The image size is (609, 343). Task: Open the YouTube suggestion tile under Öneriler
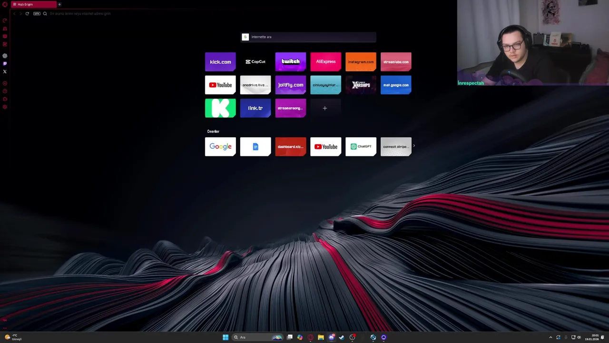pyautogui.click(x=326, y=147)
